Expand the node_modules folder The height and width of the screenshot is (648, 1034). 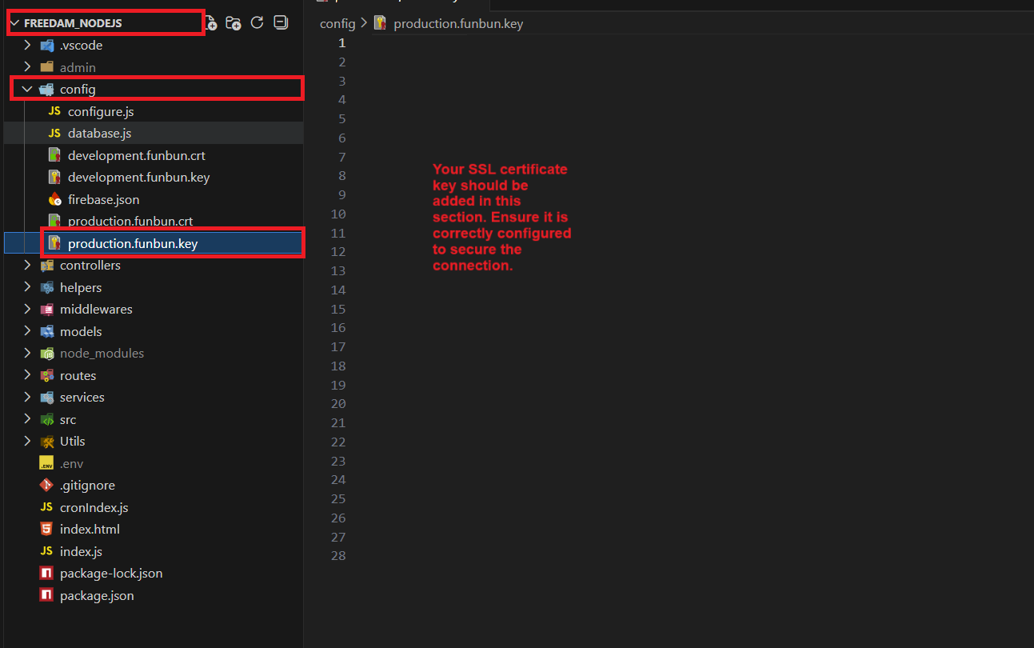(x=26, y=353)
